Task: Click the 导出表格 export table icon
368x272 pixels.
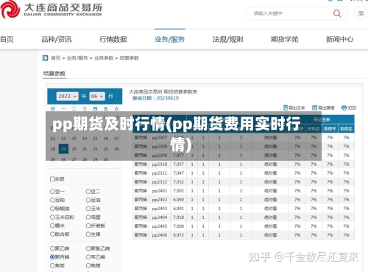Action: [314, 108]
